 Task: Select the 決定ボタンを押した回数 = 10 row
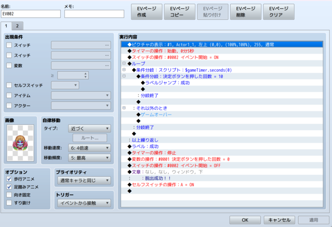tap(222, 77)
